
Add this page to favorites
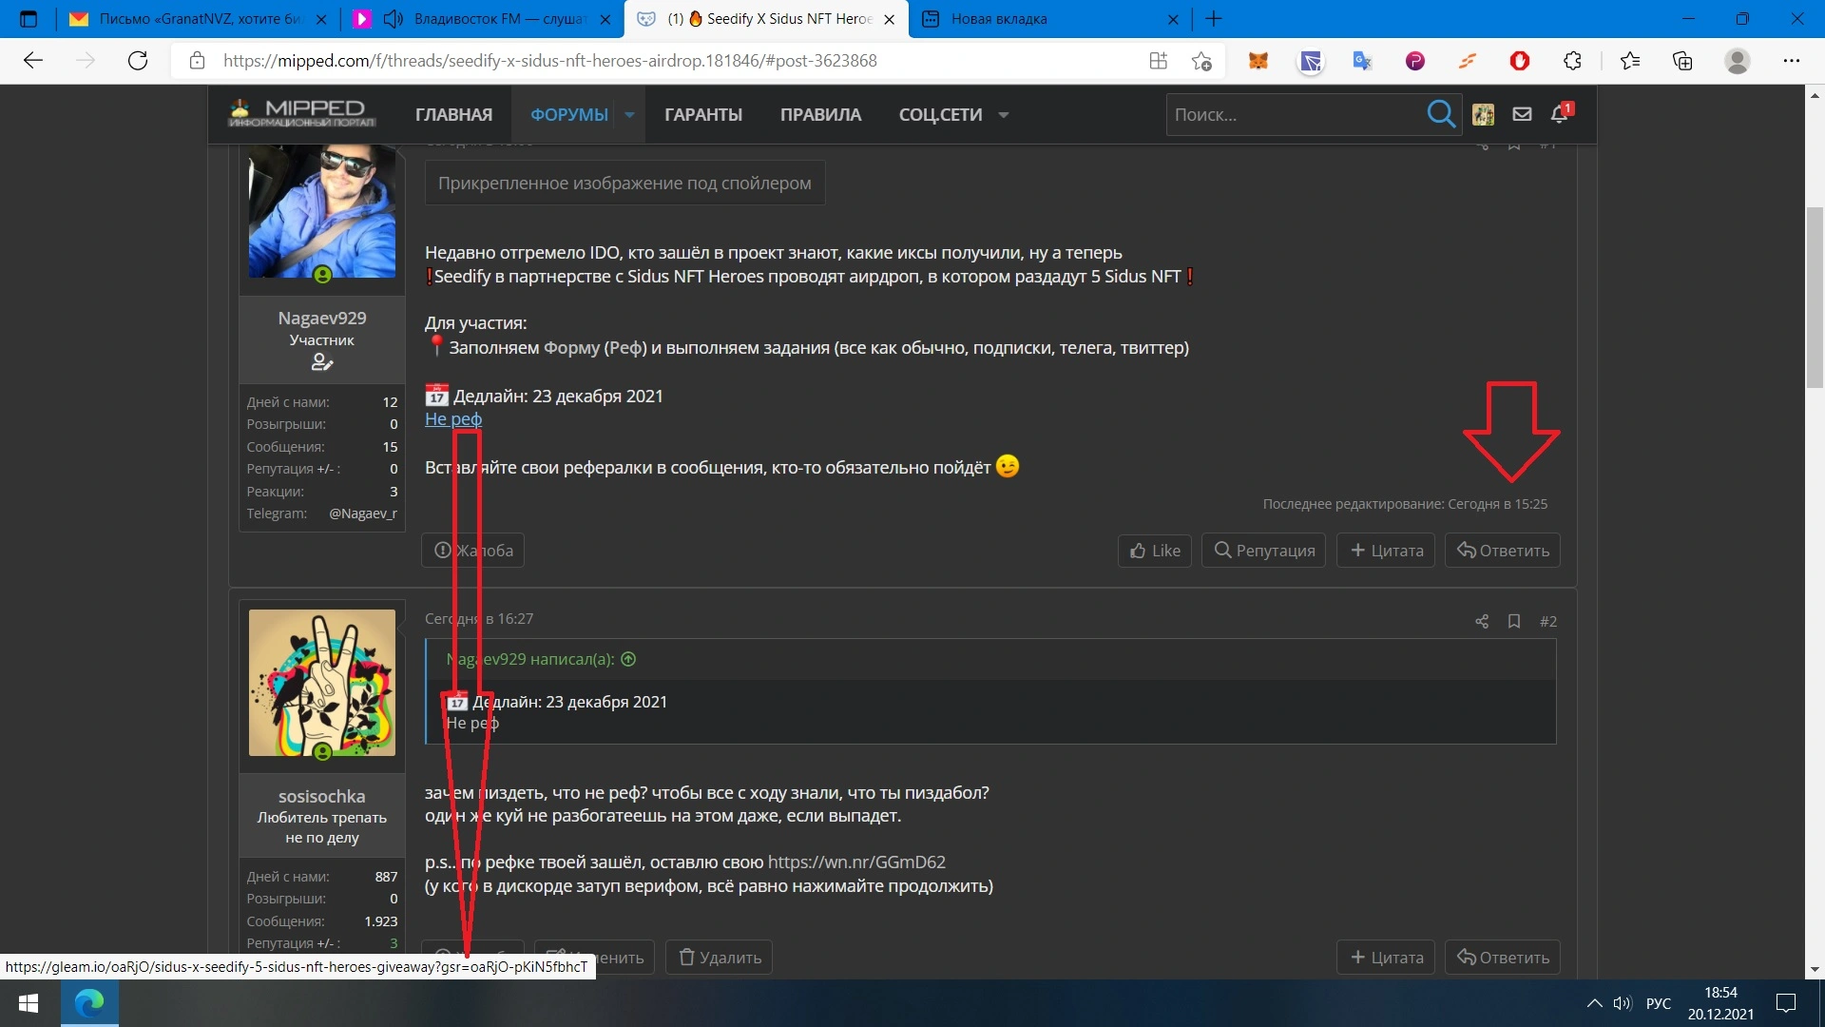click(x=1201, y=61)
